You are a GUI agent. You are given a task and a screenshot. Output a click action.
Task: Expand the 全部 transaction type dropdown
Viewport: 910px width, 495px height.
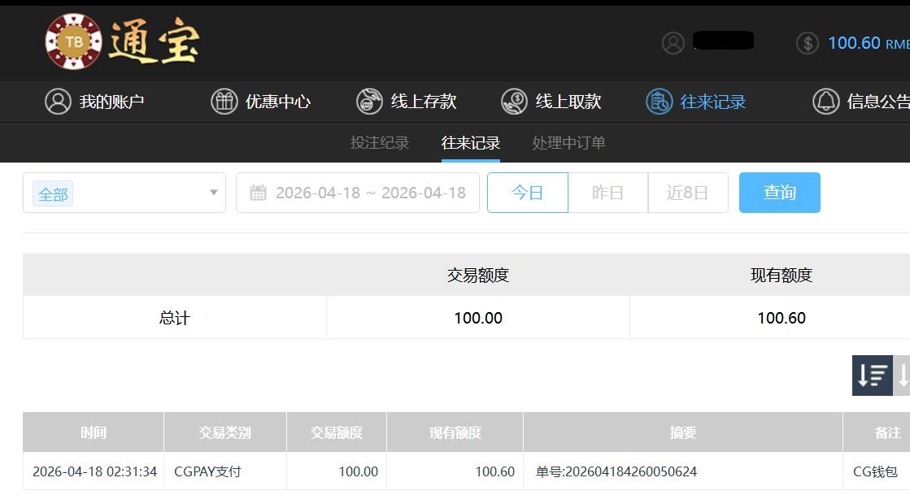[213, 193]
